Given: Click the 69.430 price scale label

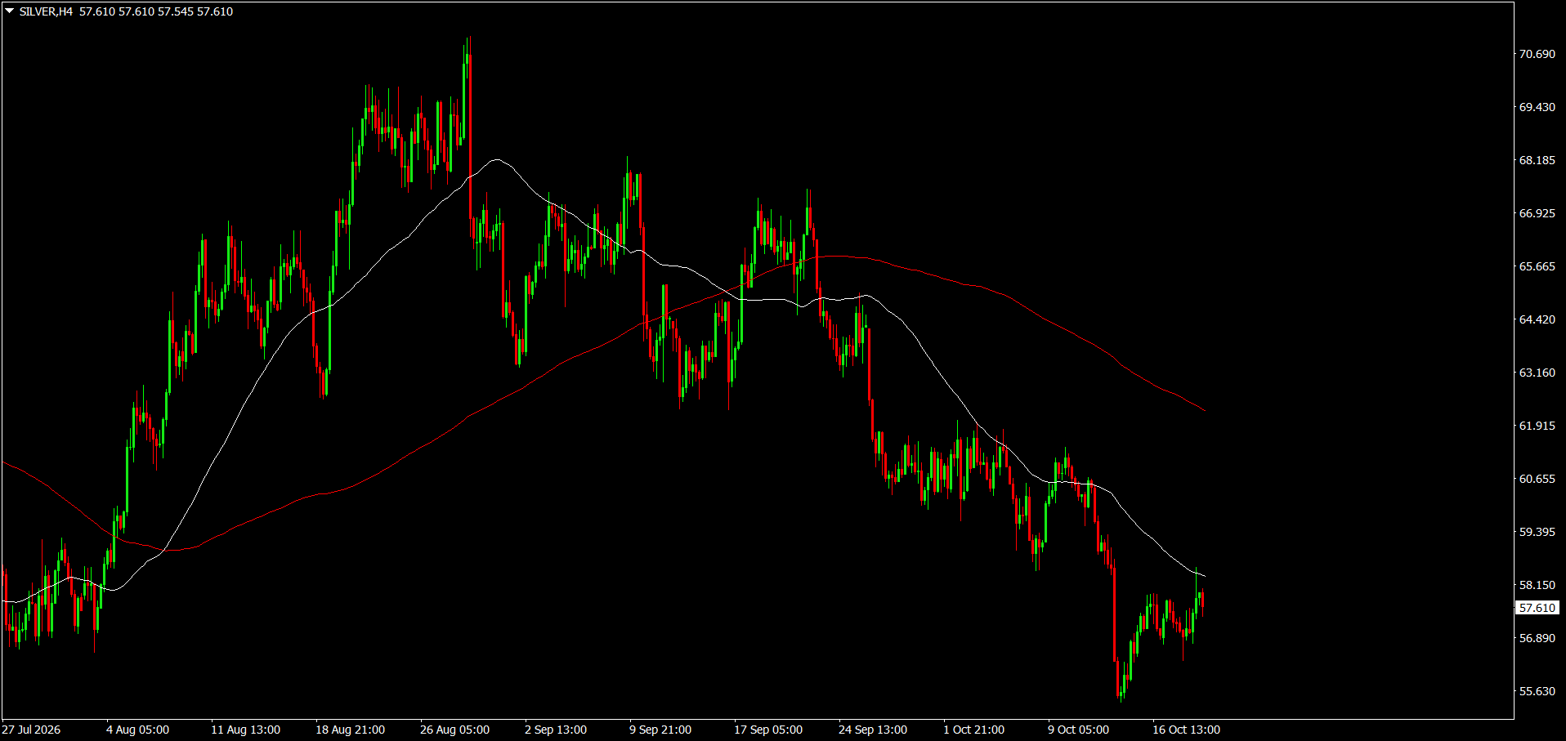Looking at the screenshot, I should [1537, 107].
